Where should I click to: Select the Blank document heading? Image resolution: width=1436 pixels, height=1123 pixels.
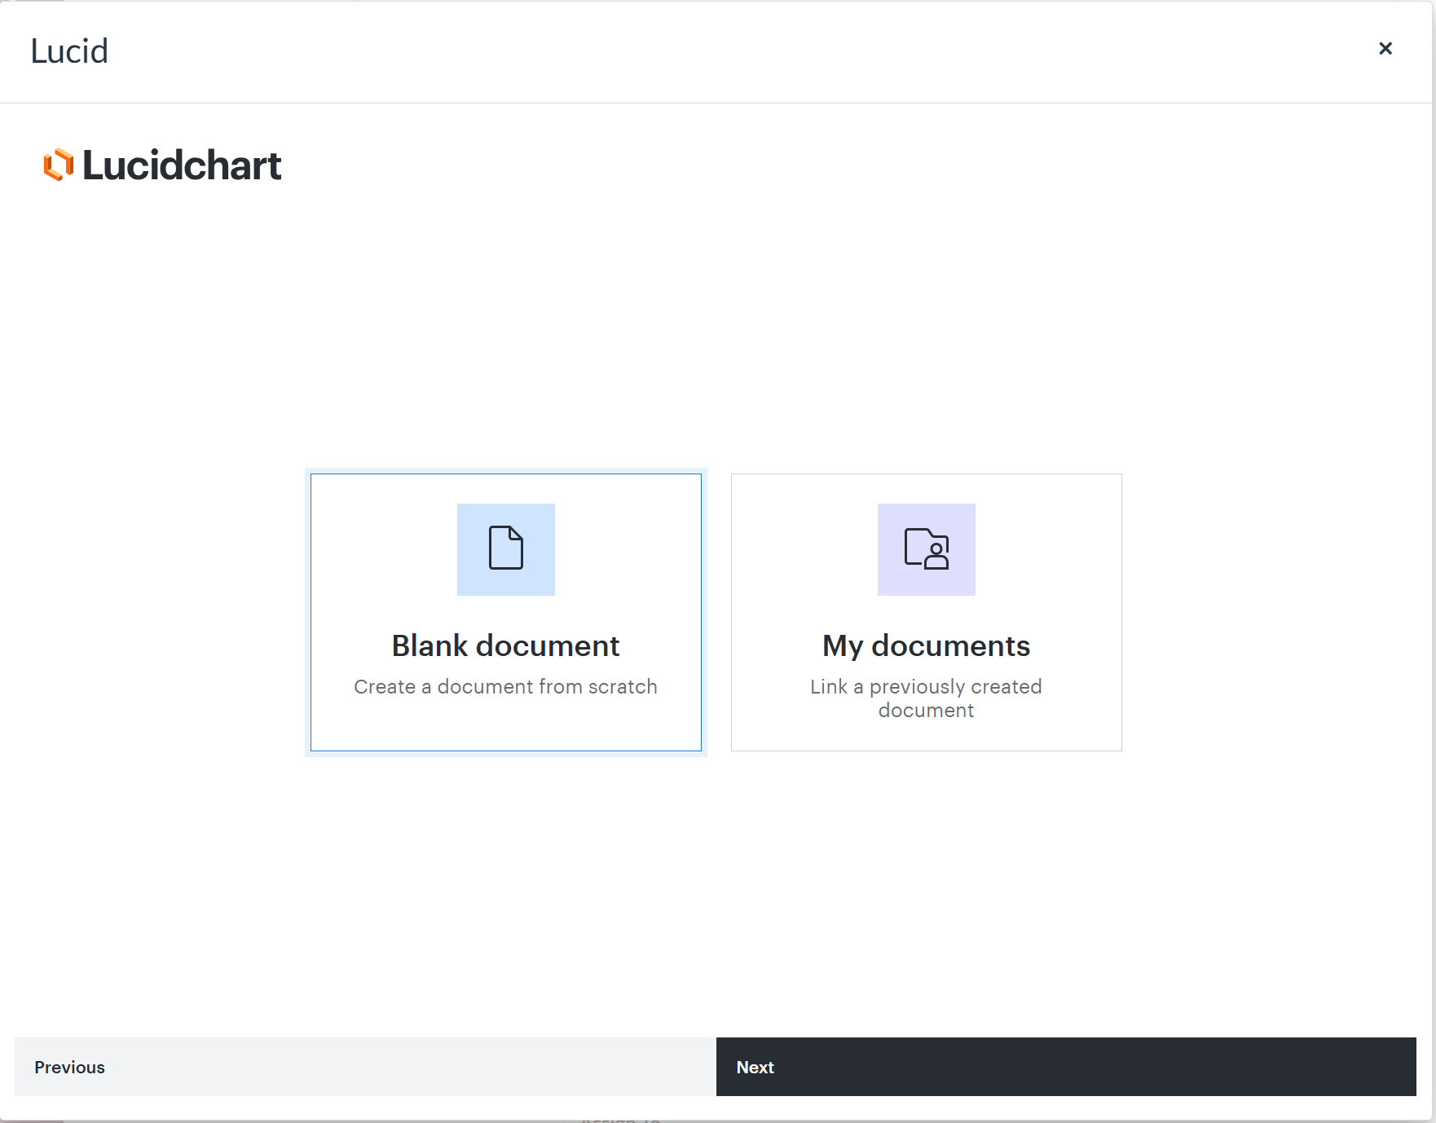point(505,645)
